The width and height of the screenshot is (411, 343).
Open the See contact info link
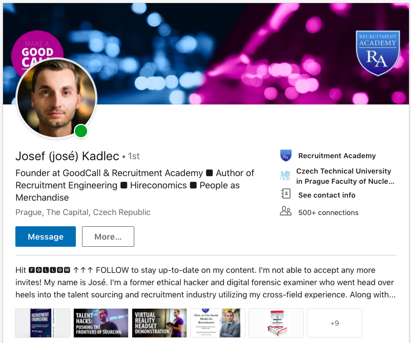point(326,195)
